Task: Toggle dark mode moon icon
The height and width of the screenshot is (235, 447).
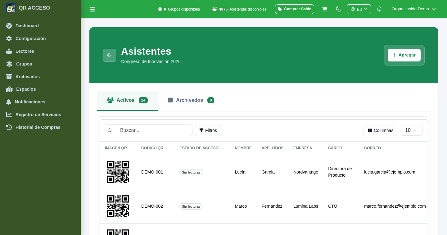Action: click(339, 9)
